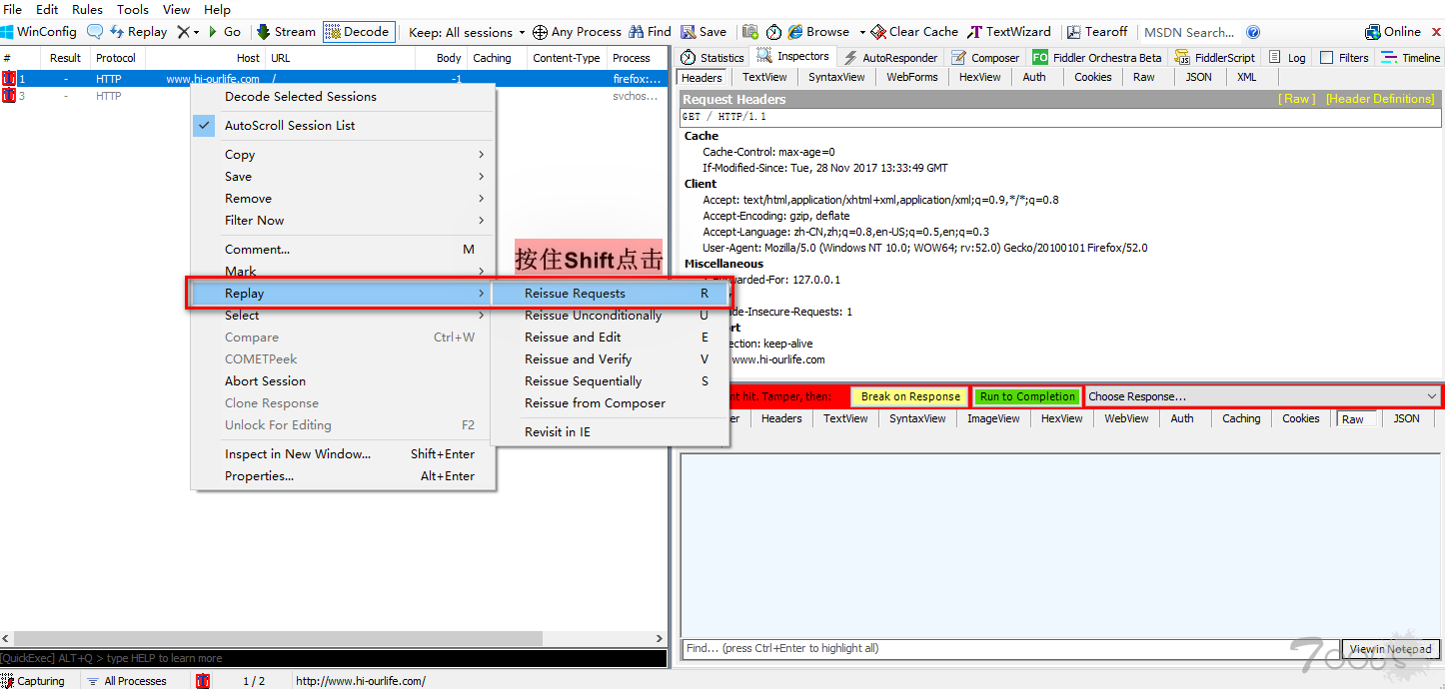Switch to the AutoResponder tab
Viewport: 1445px width, 689px height.
pyautogui.click(x=891, y=58)
